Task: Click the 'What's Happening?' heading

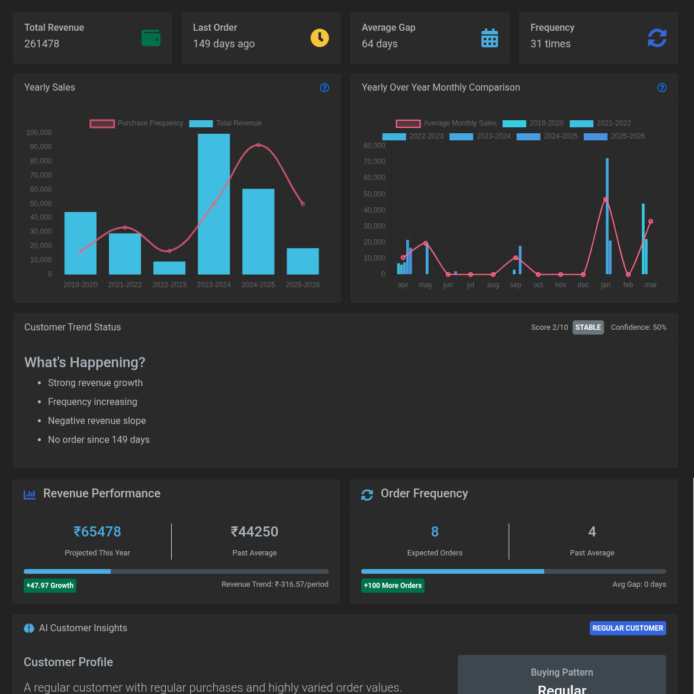Action: click(85, 362)
